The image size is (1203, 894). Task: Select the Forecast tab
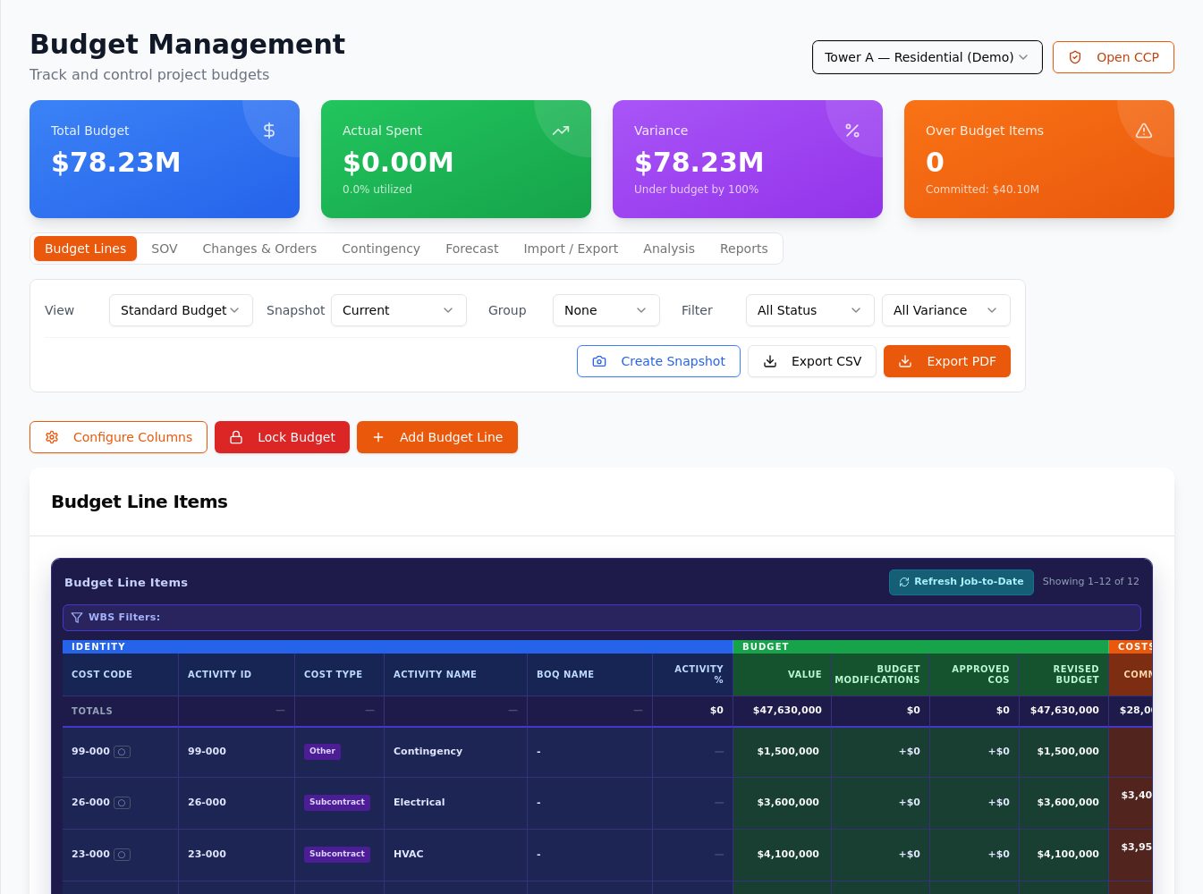(472, 249)
